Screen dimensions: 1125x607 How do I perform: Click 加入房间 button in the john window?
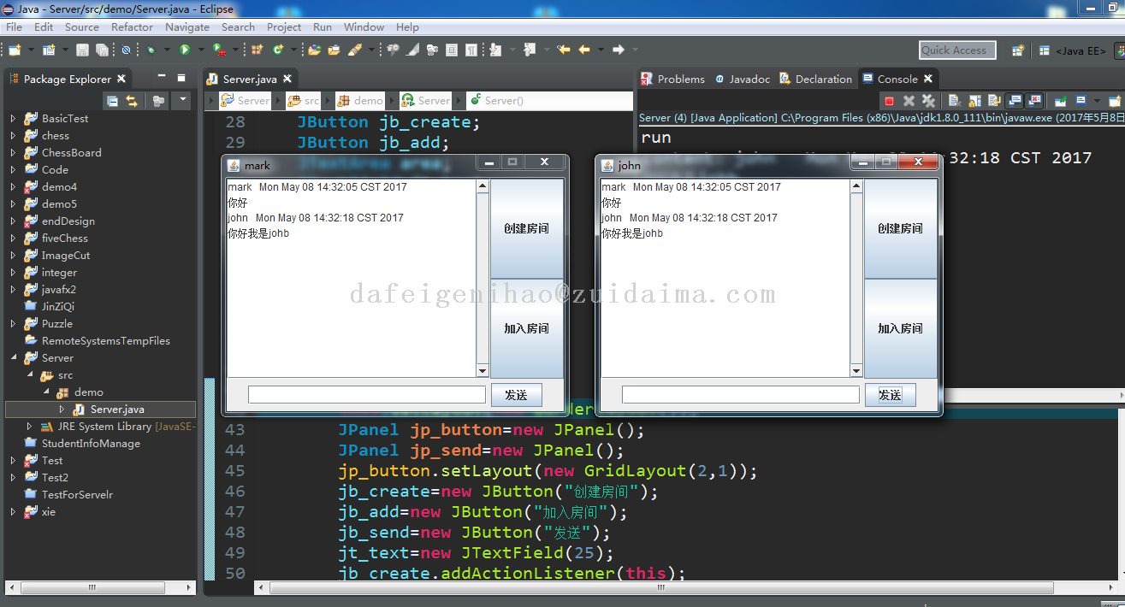click(901, 328)
